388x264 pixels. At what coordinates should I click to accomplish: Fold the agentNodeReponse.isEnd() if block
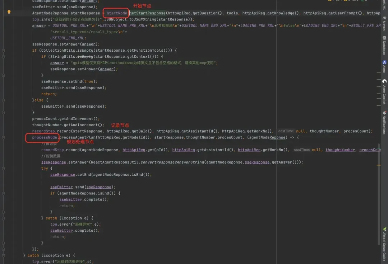pos(4,193)
